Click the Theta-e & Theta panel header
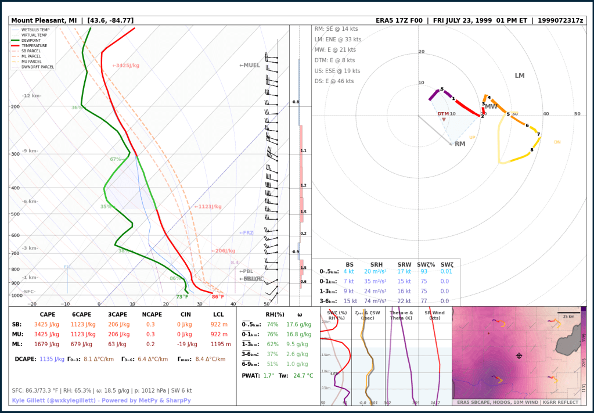Viewport: 594px width, 413px height. click(x=402, y=315)
